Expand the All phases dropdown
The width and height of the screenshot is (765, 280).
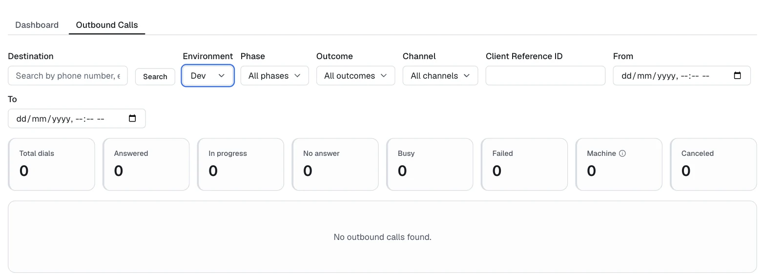coord(275,76)
